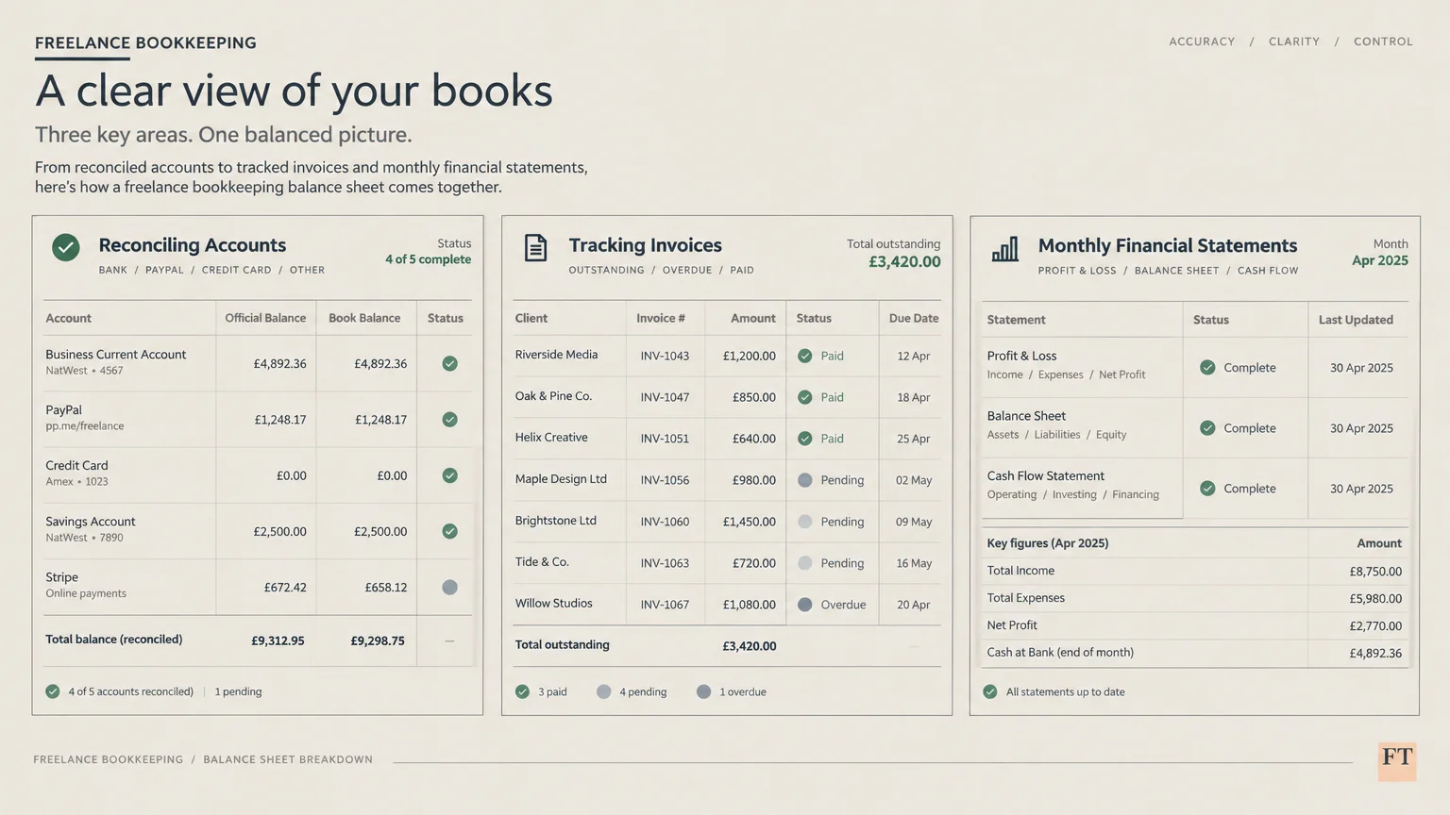Click the Due Date column header
The image size is (1450, 815).
[x=914, y=318]
